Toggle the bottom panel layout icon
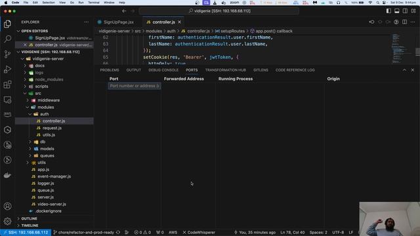420x236 pixels. (396, 11)
